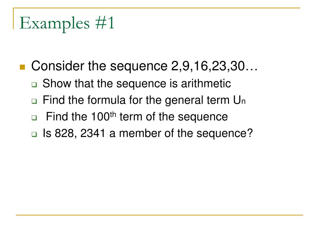This screenshot has width=319, height=239.
Task: Click the line 'Show that the sequence is arithmetic'
Action: (137, 83)
